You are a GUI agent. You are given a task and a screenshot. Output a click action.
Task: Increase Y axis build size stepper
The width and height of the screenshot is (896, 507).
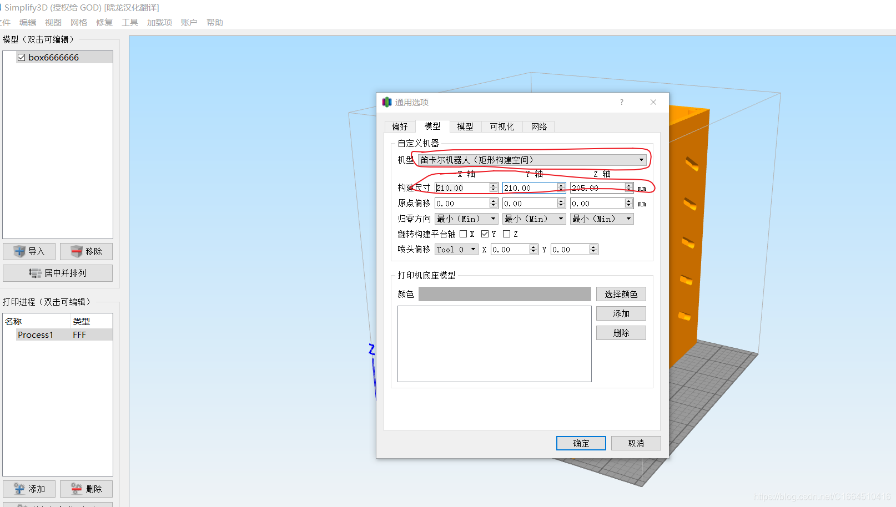pos(561,185)
